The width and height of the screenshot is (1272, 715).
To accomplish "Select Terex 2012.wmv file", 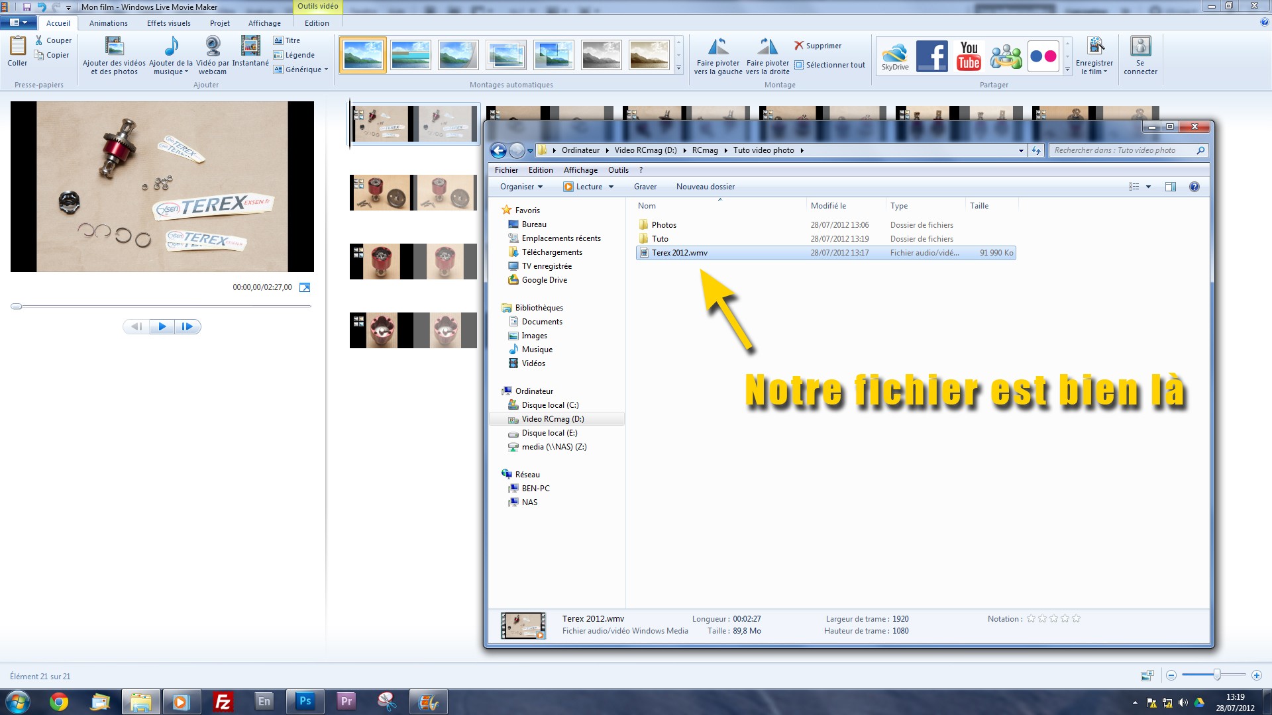I will coord(825,253).
